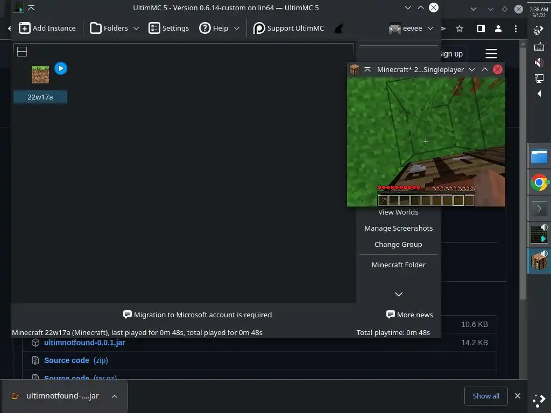Screen dimensions: 551x413
Task: Open the application launcher icon
Action: 539,401
